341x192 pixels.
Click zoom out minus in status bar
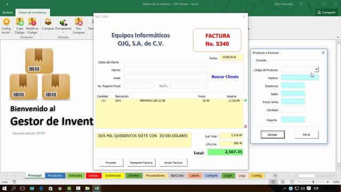pyautogui.click(x=299, y=182)
